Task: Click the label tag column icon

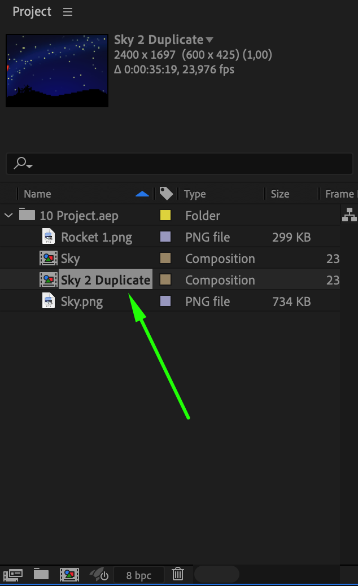Action: 166,194
